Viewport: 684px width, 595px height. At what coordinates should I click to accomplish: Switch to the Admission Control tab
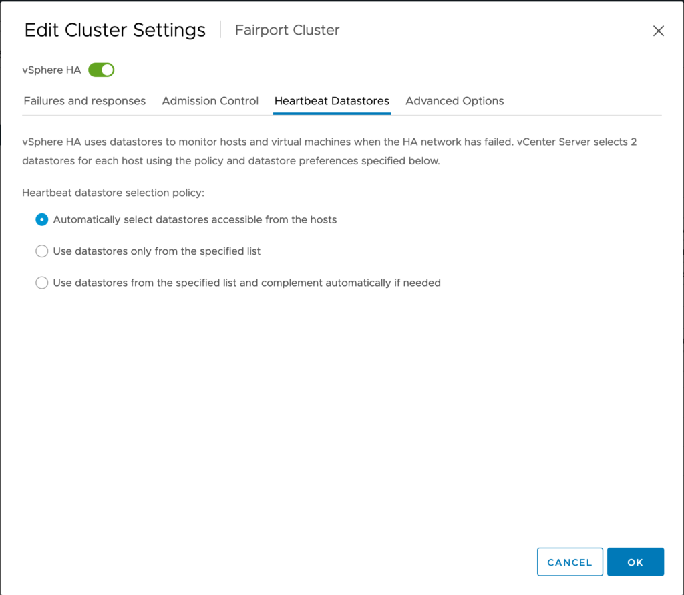(x=210, y=101)
